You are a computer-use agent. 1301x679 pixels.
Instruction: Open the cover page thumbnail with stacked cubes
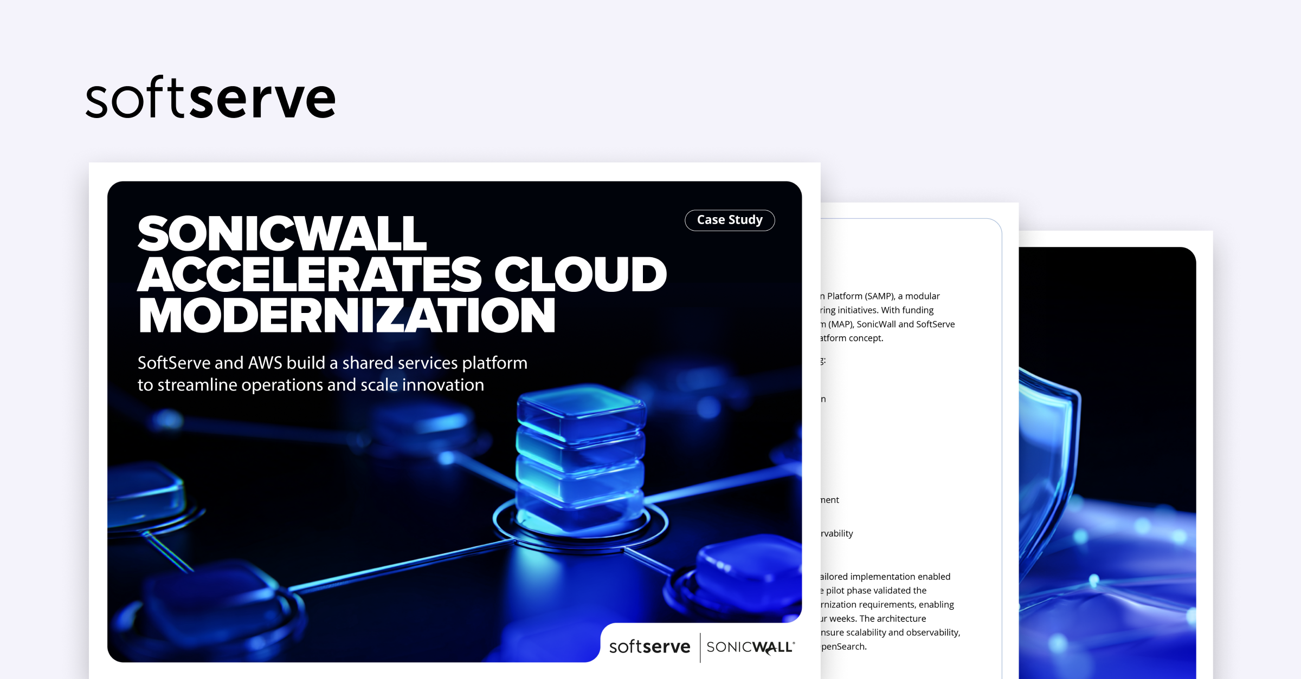[454, 421]
